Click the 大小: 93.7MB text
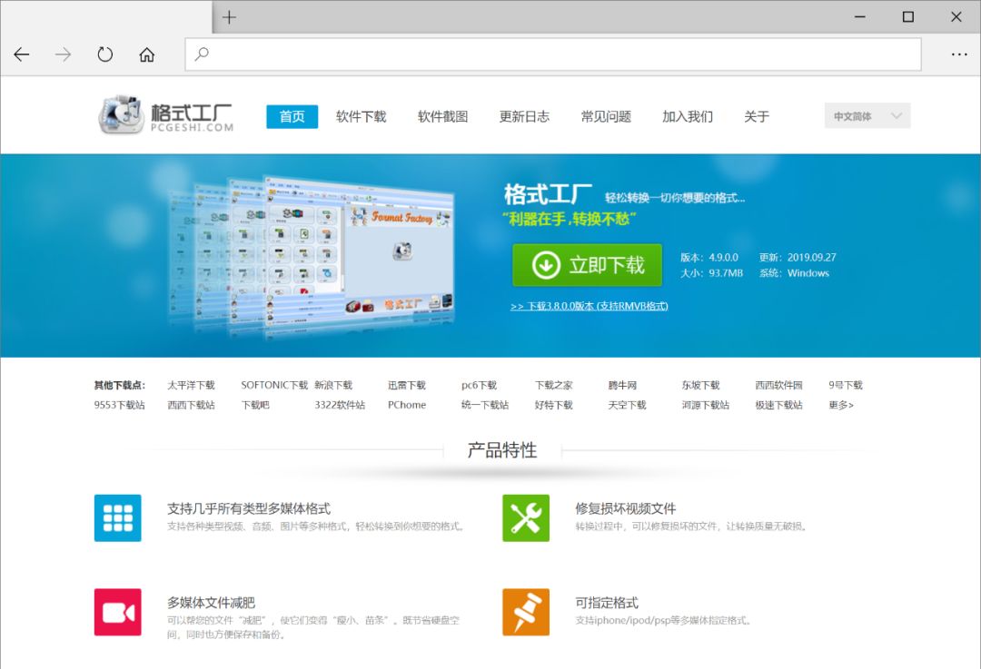The image size is (981, 669). 711,273
